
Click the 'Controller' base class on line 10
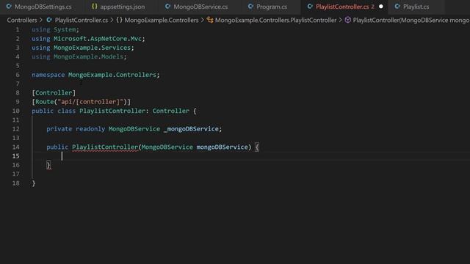(171, 111)
